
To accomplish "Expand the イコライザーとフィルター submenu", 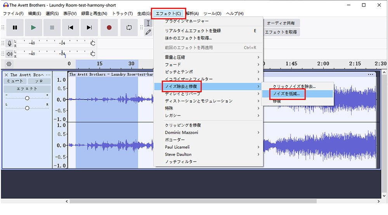I will [x=208, y=79].
